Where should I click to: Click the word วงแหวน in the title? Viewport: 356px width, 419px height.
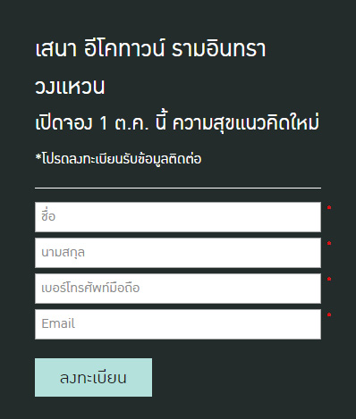(x=70, y=87)
